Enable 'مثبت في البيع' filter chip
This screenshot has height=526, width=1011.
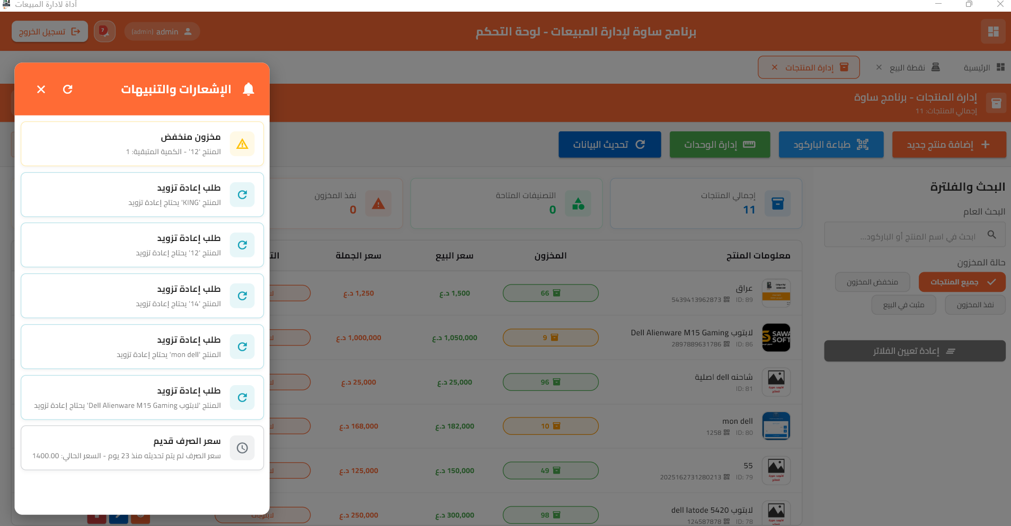(903, 305)
